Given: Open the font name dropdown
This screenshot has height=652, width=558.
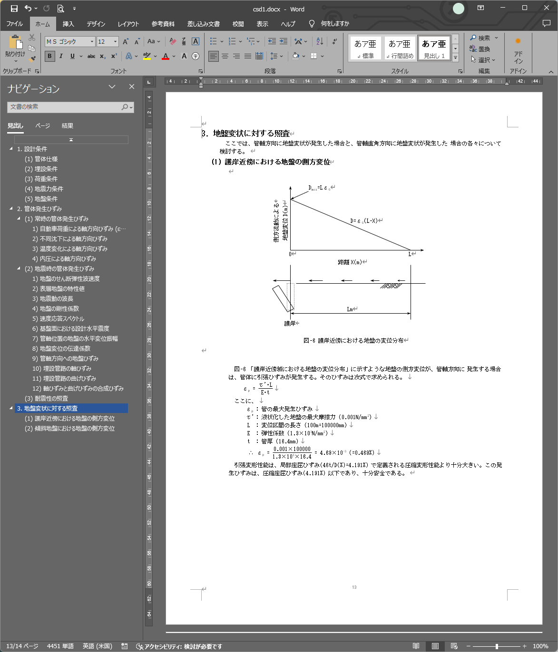Looking at the screenshot, I should click(92, 42).
